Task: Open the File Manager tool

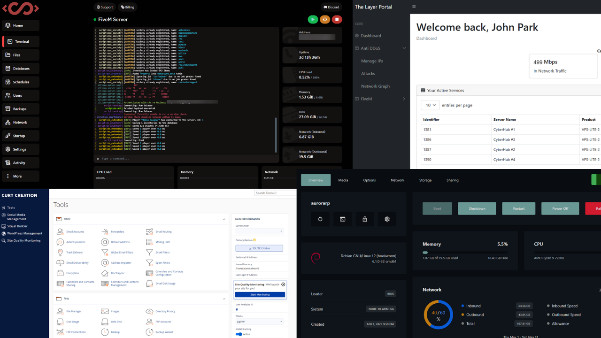Action: (74, 311)
